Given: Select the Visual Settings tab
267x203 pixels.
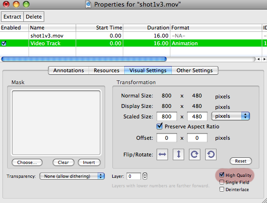Looking at the screenshot, I should (x=148, y=70).
